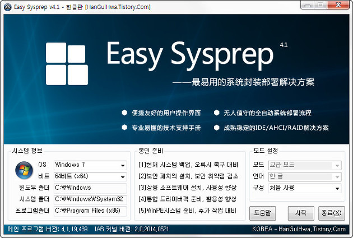Click step [5]WinPE시스템 준비 text
Screen dimensions: 353x238
(187, 211)
